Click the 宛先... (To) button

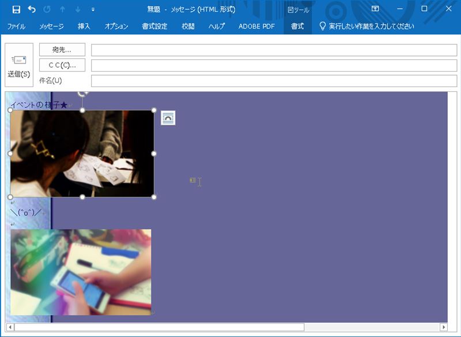62,50
